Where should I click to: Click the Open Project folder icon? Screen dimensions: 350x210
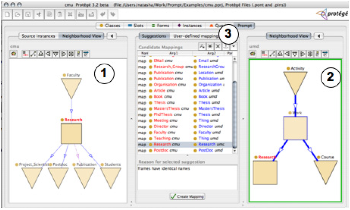coord(17,14)
